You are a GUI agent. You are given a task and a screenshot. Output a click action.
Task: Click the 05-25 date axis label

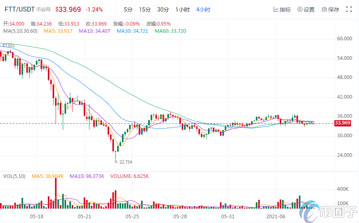pyautogui.click(x=132, y=216)
